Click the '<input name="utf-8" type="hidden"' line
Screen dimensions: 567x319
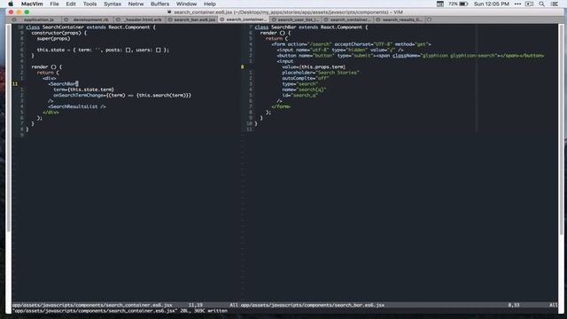(x=340, y=50)
